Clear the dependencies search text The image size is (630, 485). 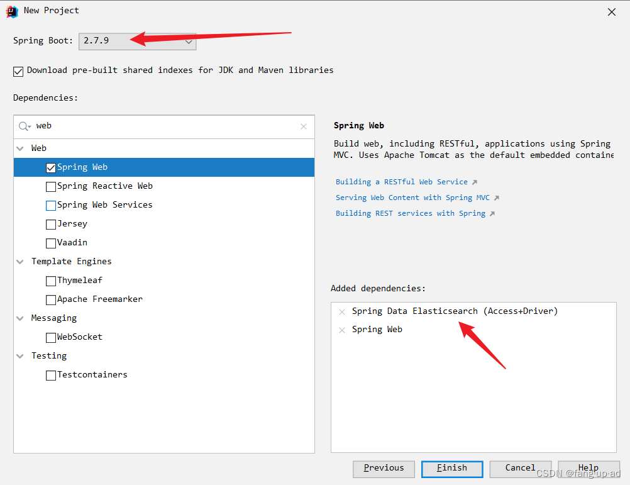304,126
